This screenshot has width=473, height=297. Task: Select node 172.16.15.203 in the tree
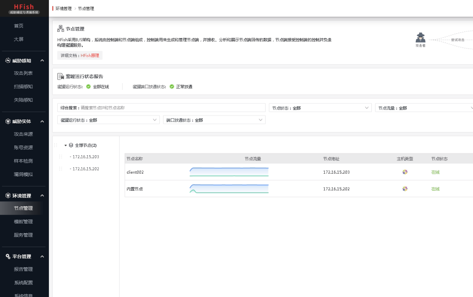(x=85, y=157)
